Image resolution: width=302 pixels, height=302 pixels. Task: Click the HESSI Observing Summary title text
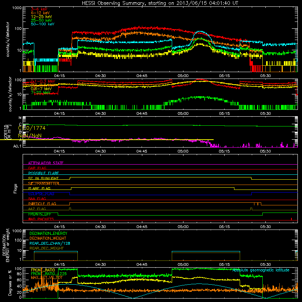[x=160, y=3]
